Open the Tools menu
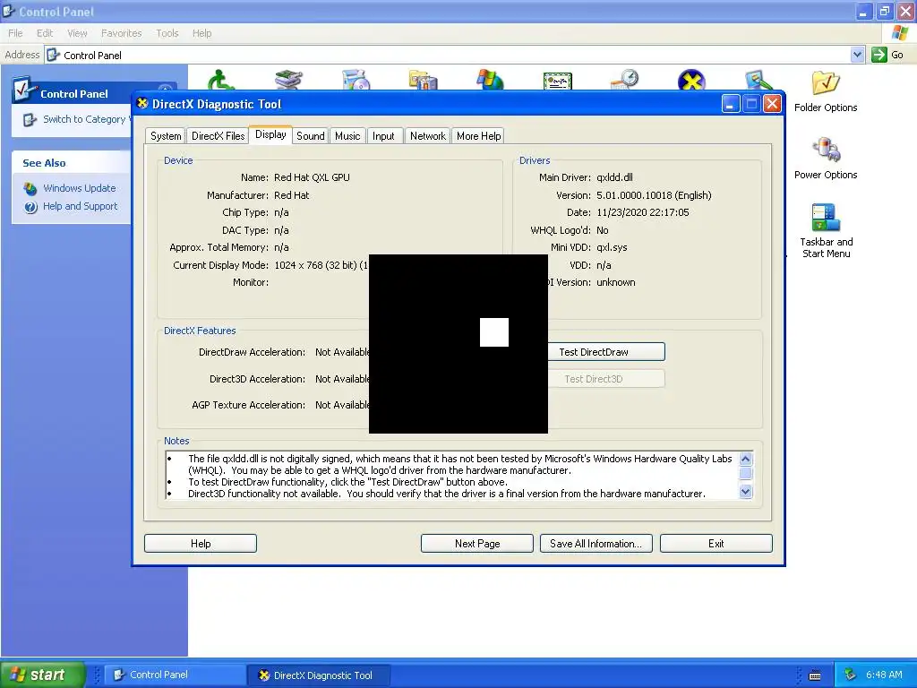 [x=167, y=33]
